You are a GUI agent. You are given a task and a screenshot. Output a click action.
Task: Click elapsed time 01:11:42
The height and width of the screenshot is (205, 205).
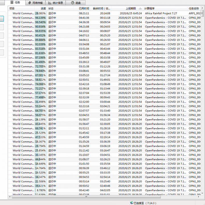[x=84, y=151]
